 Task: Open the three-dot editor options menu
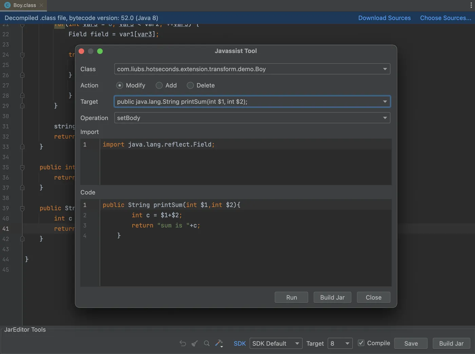[x=471, y=5]
